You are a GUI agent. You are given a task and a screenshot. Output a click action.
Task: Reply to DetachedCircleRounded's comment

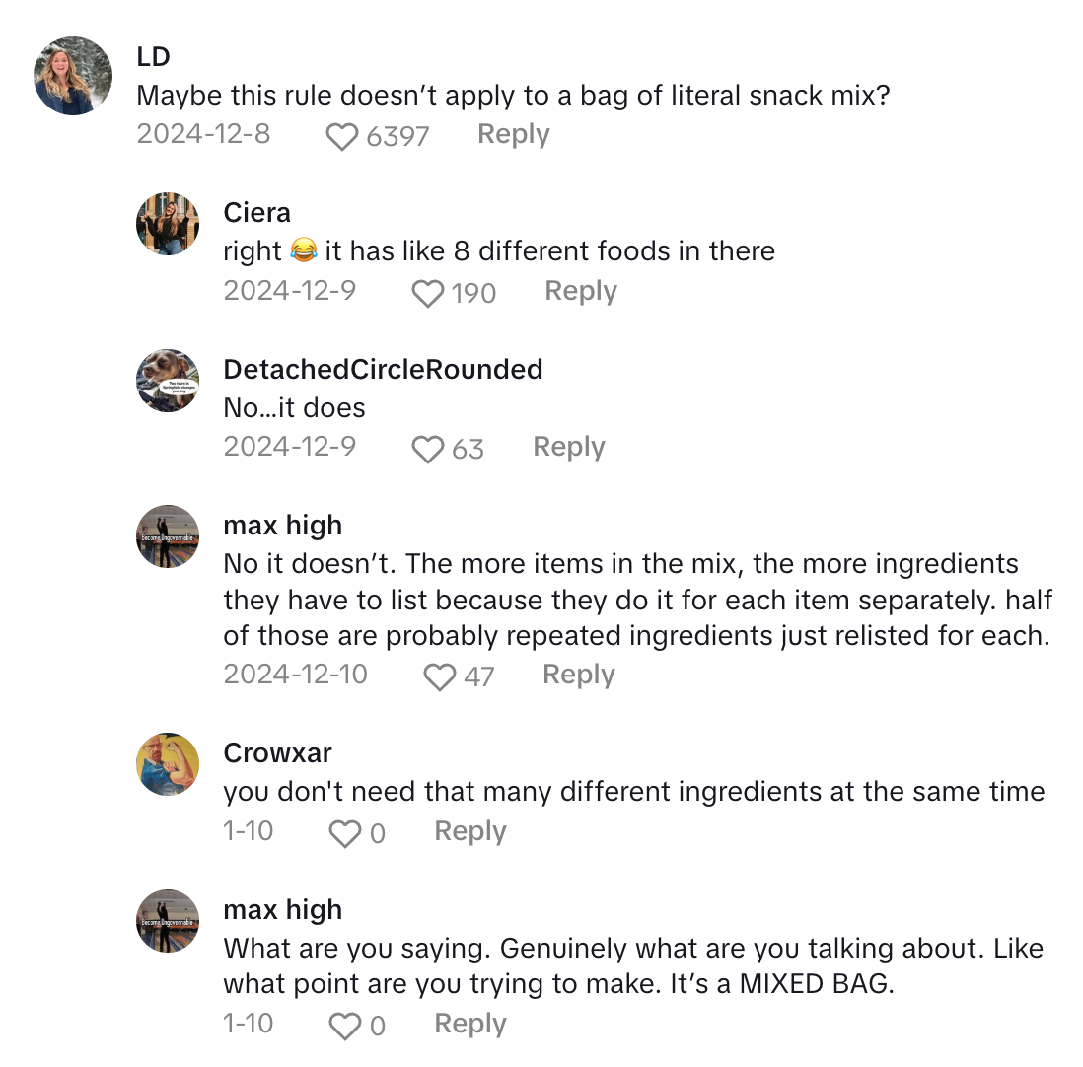click(568, 447)
